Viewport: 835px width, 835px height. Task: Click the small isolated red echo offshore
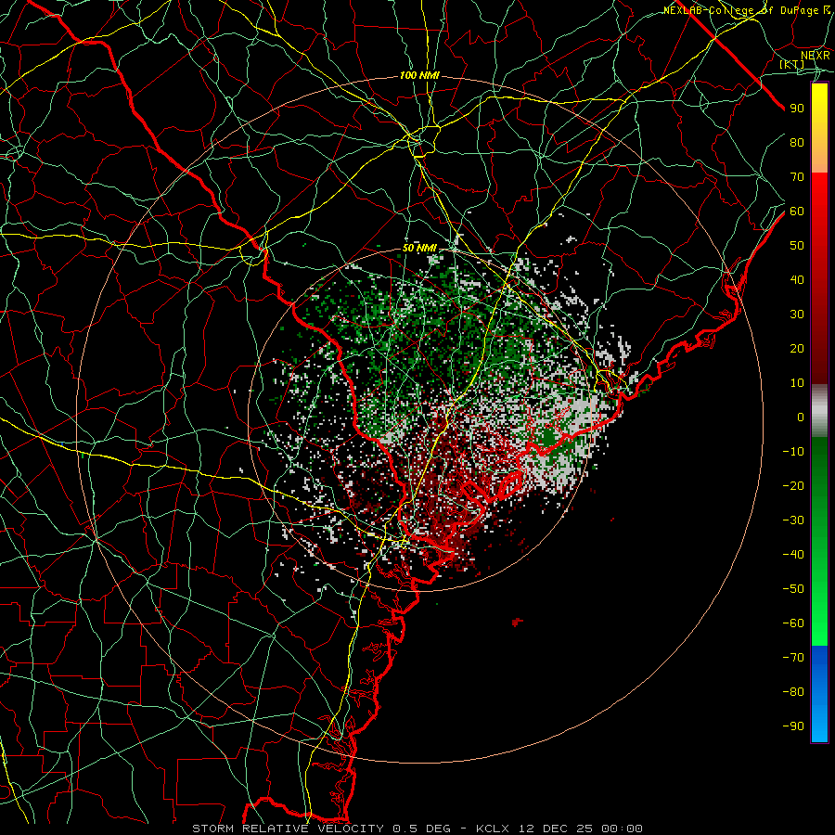click(517, 622)
